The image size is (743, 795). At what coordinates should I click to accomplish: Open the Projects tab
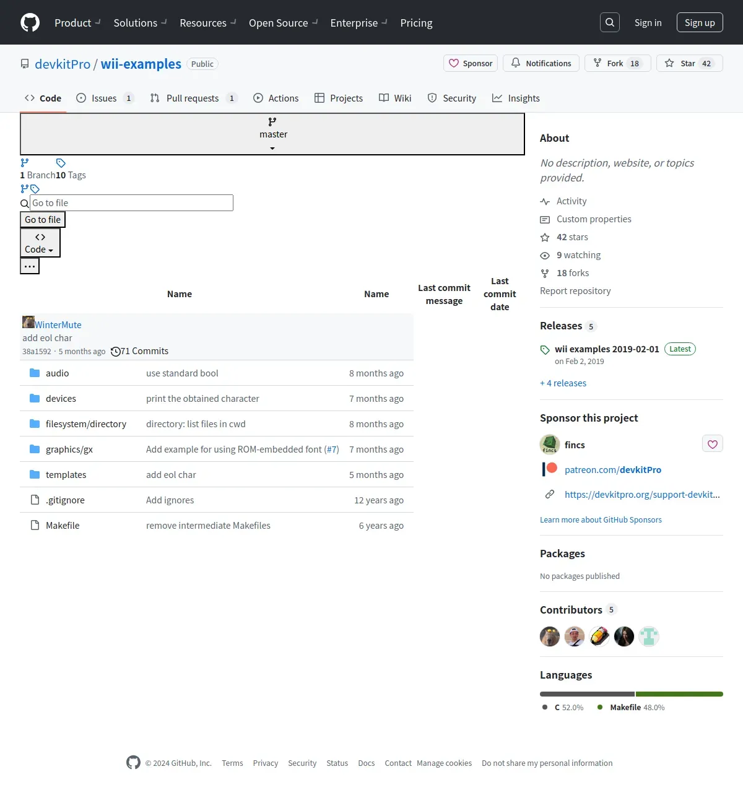point(339,98)
